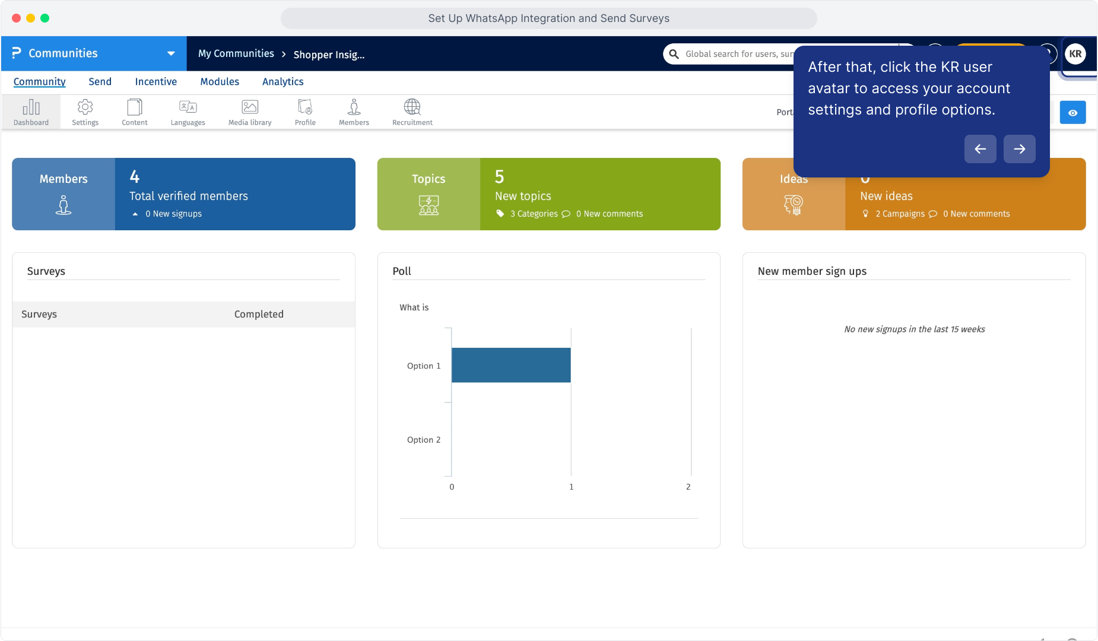The image size is (1098, 641).
Task: Click the Ideas card lightbulb icon
Action: click(x=794, y=205)
